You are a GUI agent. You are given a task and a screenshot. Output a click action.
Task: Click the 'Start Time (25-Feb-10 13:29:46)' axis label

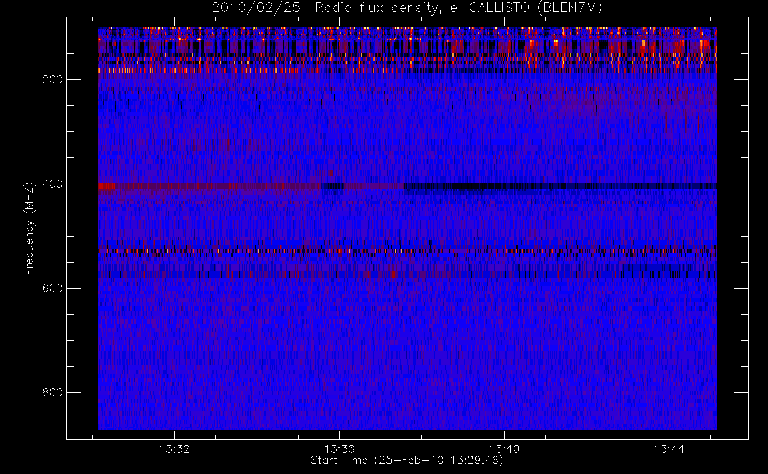click(x=407, y=460)
